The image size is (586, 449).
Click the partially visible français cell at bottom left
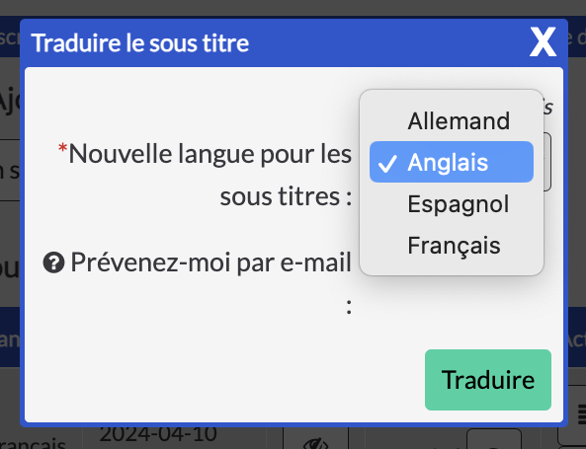coord(33,444)
